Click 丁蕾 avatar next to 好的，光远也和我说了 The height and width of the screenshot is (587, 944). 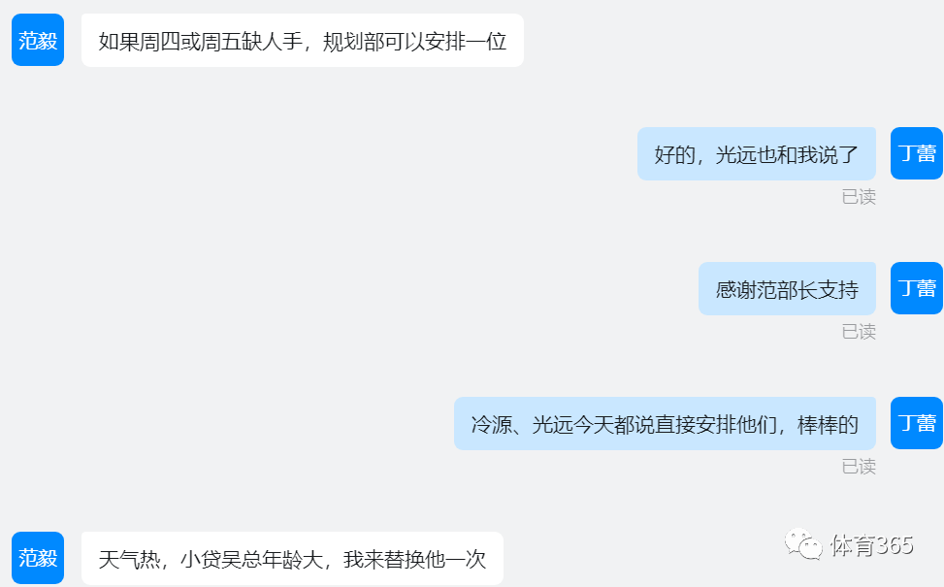click(x=916, y=153)
